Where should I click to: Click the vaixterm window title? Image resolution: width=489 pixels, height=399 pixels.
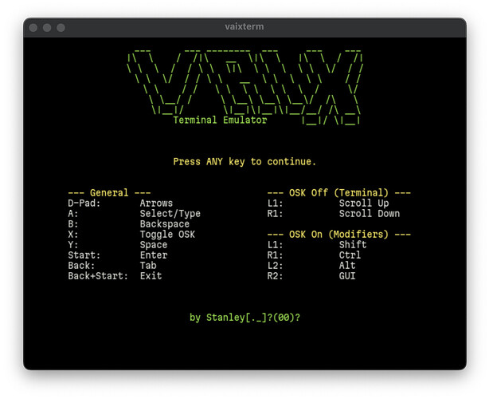(244, 27)
